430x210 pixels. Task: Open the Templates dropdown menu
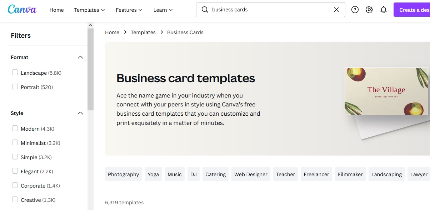89,10
